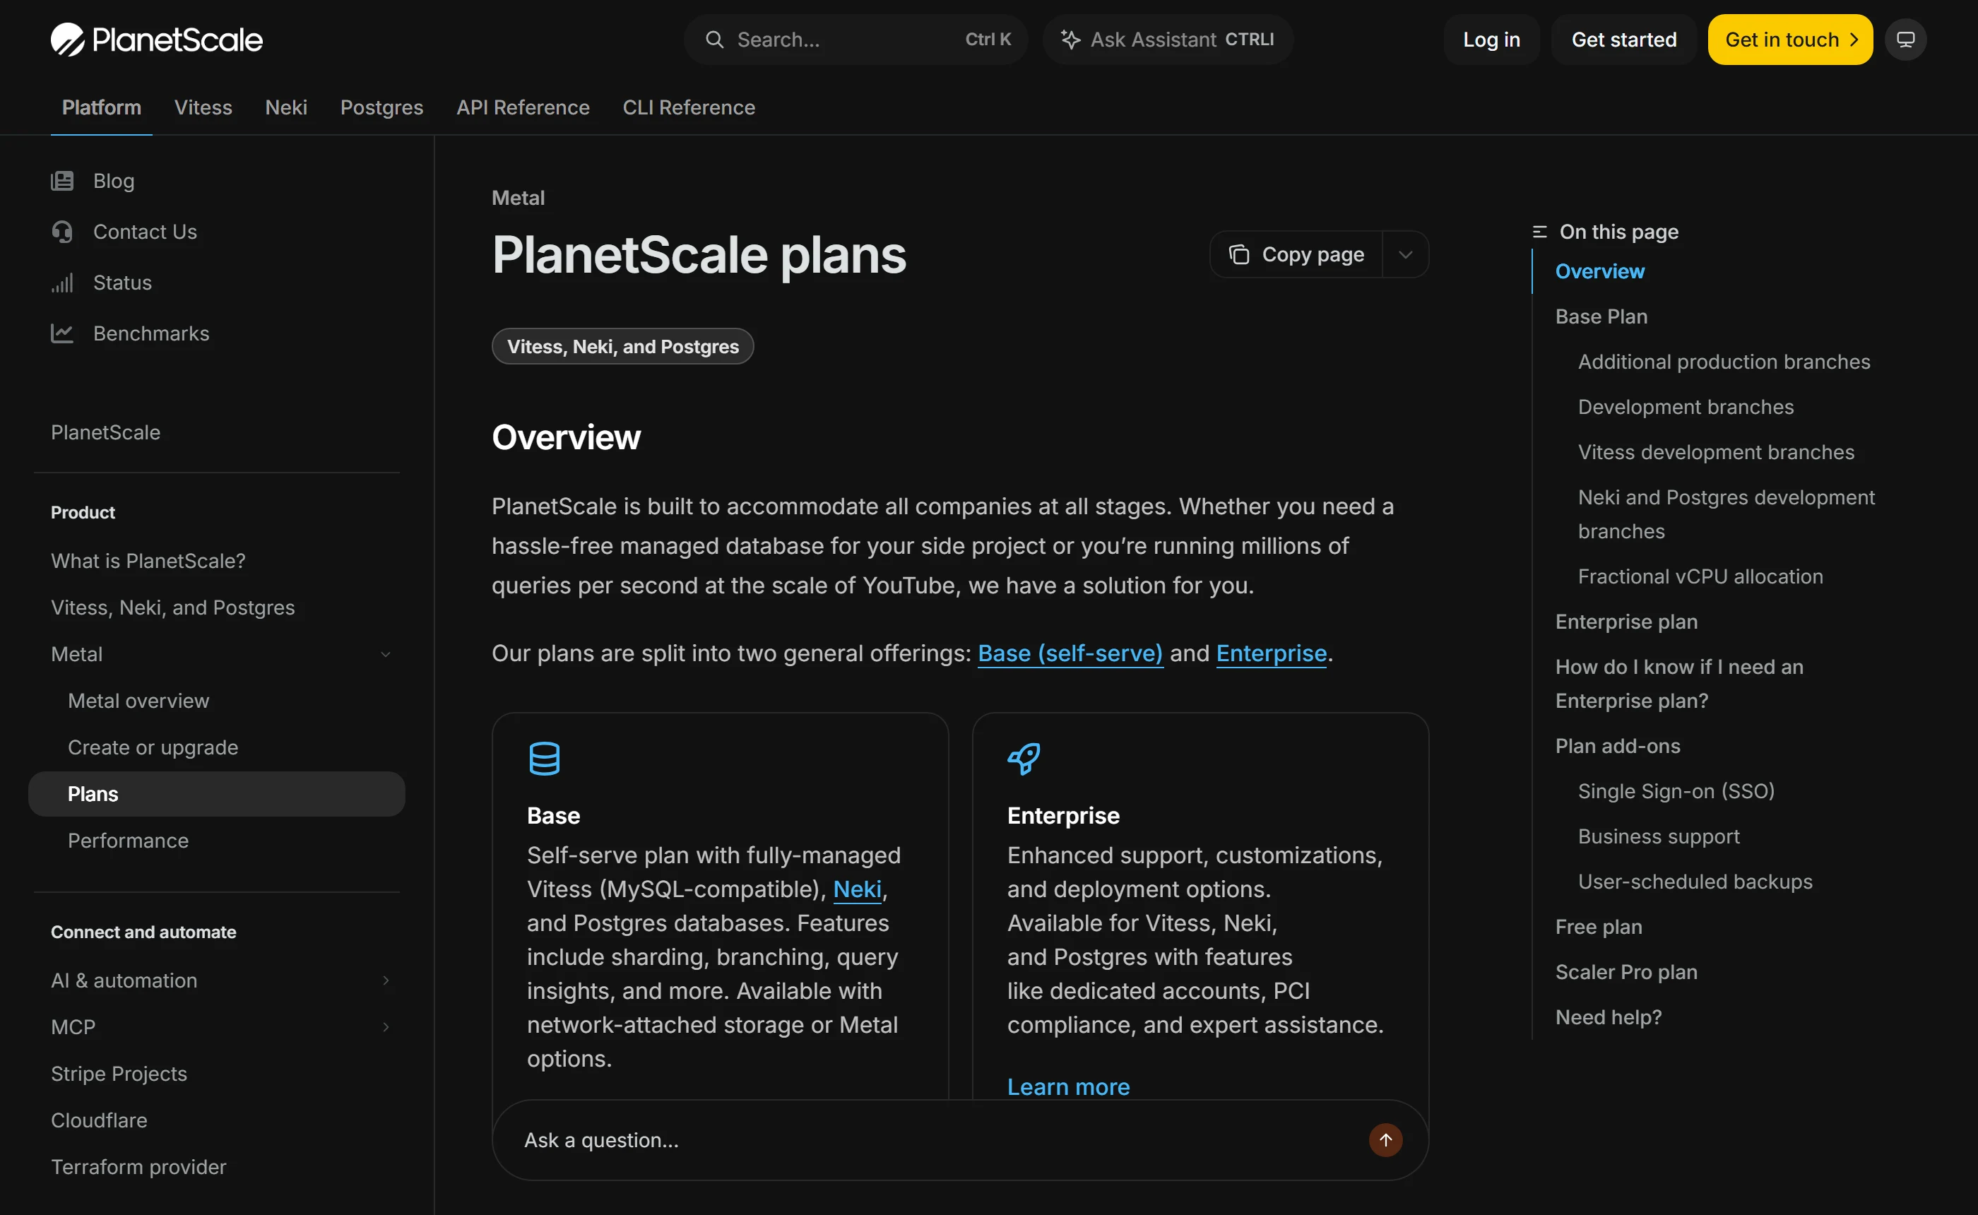Viewport: 1978px width, 1215px height.
Task: Open Terraform provider in sidebar
Action: pyautogui.click(x=139, y=1167)
